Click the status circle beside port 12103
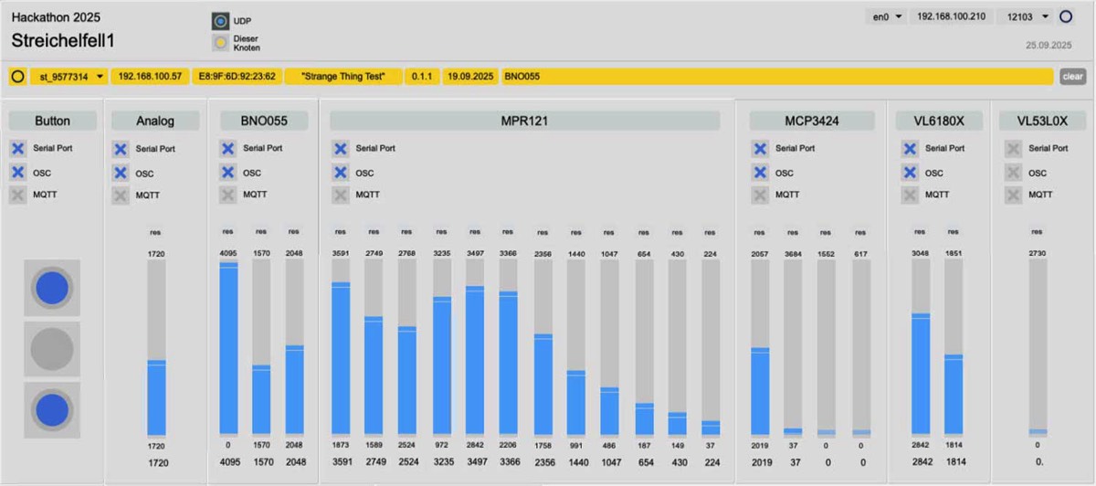Image resolution: width=1096 pixels, height=486 pixels. click(1065, 16)
